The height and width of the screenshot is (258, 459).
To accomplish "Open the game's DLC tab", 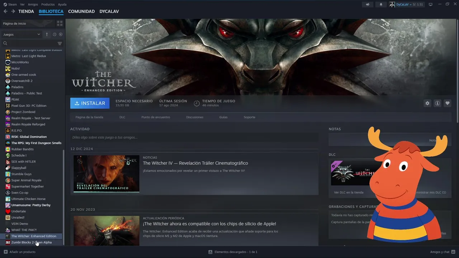I will [122, 117].
